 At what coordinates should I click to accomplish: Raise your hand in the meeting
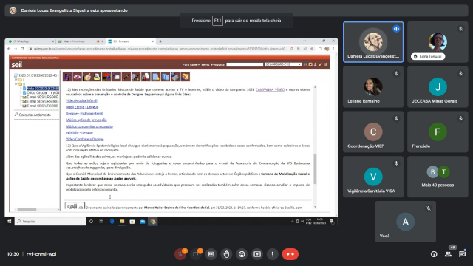pos(226,254)
